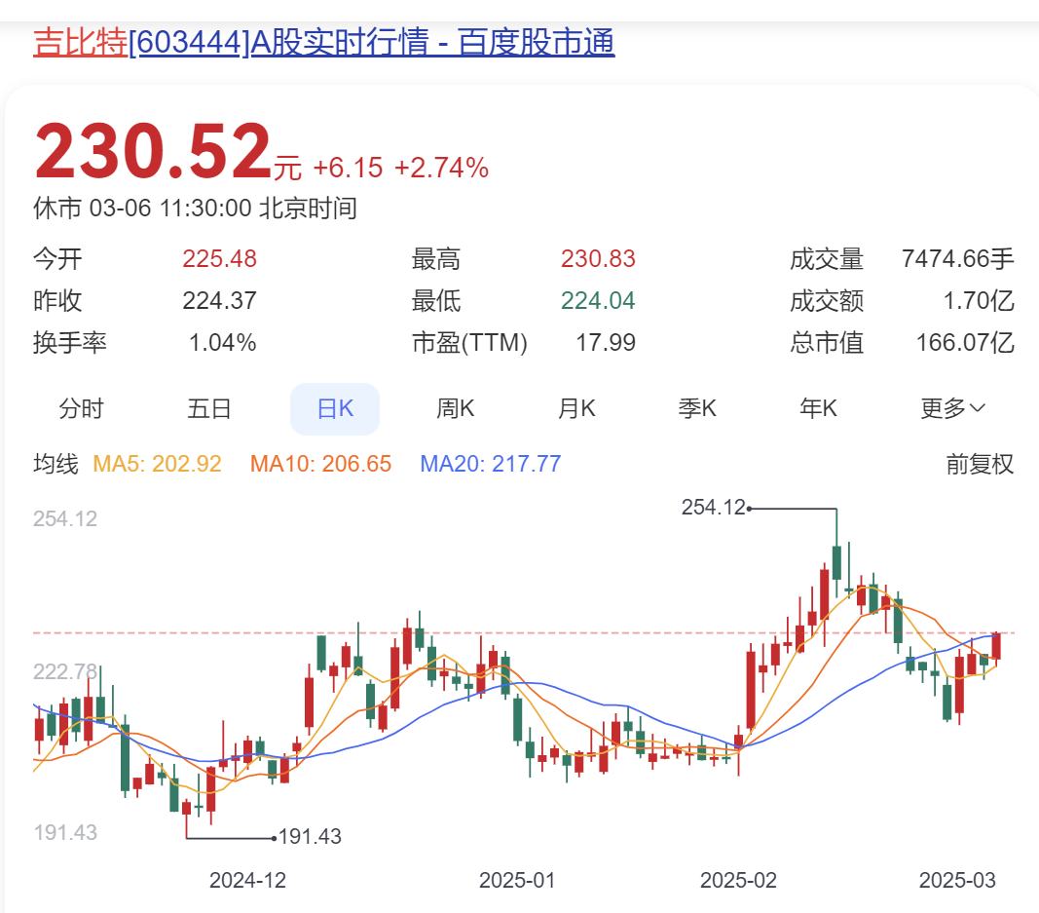
Task: Expand the 更多 dropdown
Action: (953, 408)
